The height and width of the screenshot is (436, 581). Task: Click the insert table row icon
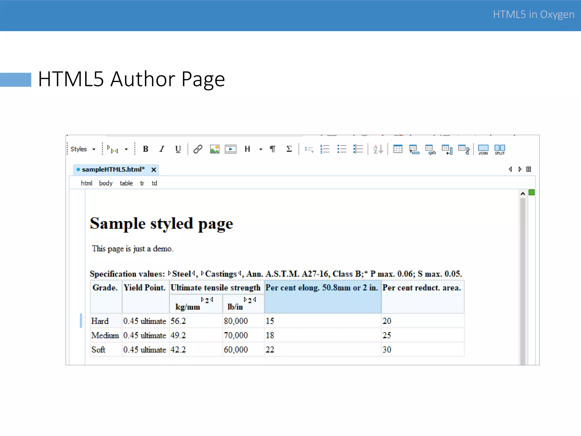click(414, 149)
